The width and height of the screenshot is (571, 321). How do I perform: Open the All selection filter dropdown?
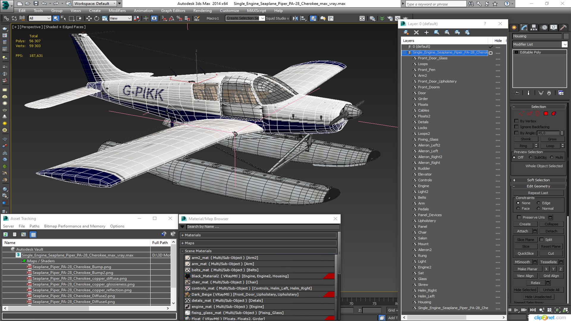pos(40,18)
